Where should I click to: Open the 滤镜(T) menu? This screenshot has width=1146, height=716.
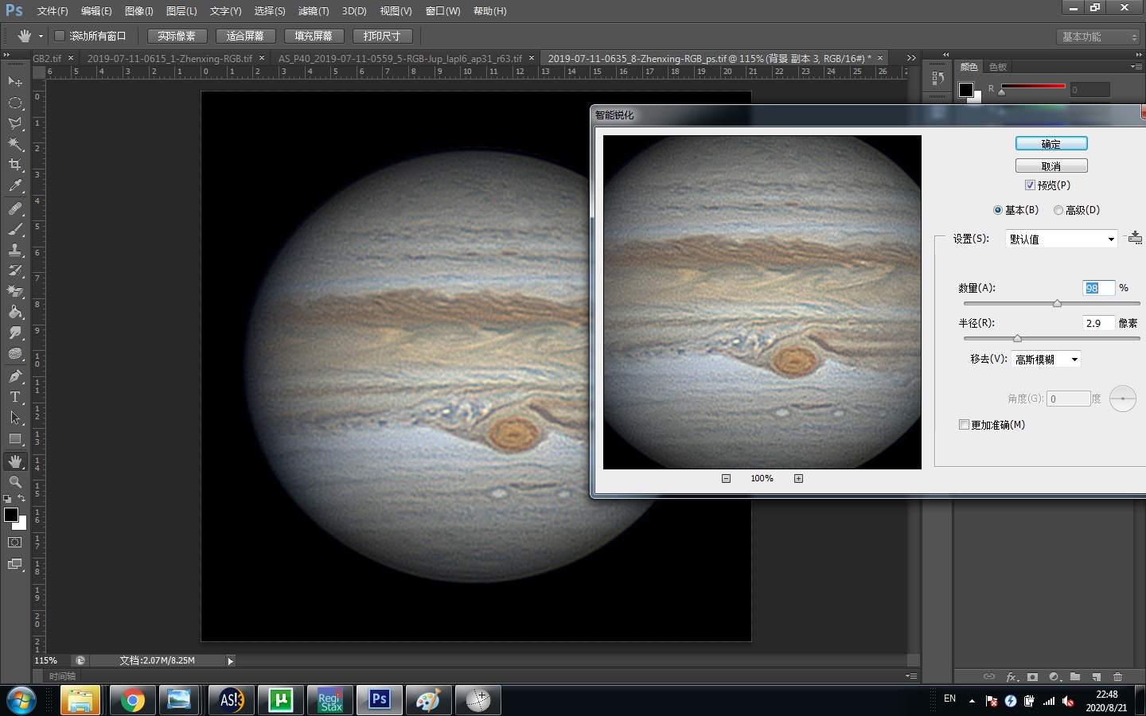click(x=313, y=11)
